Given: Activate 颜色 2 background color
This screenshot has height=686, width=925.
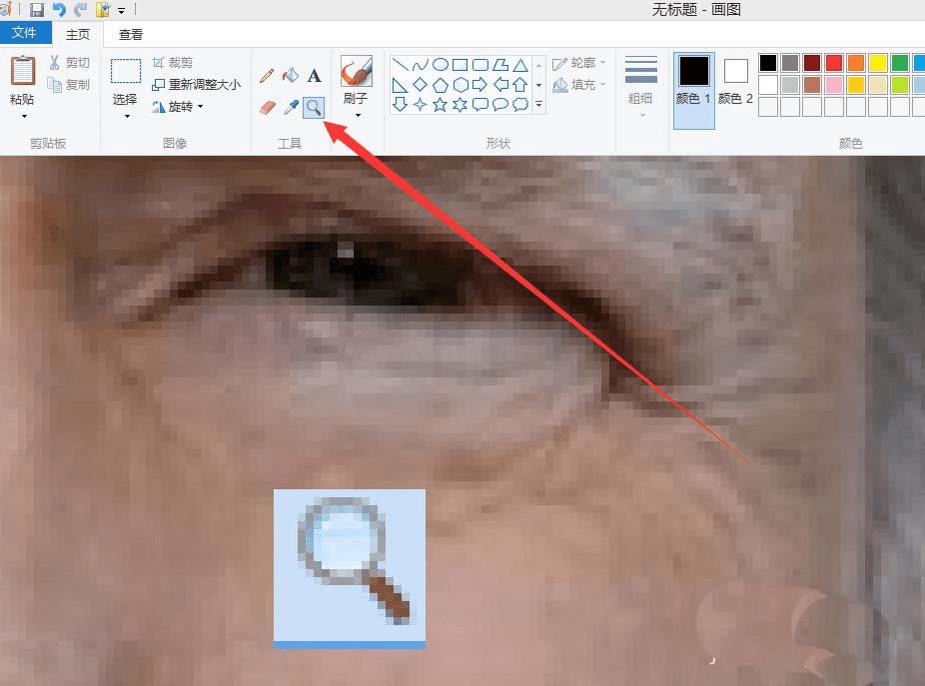Looking at the screenshot, I should 735,83.
